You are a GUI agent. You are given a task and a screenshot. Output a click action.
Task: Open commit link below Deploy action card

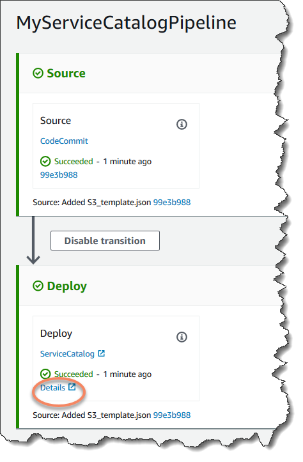click(172, 415)
